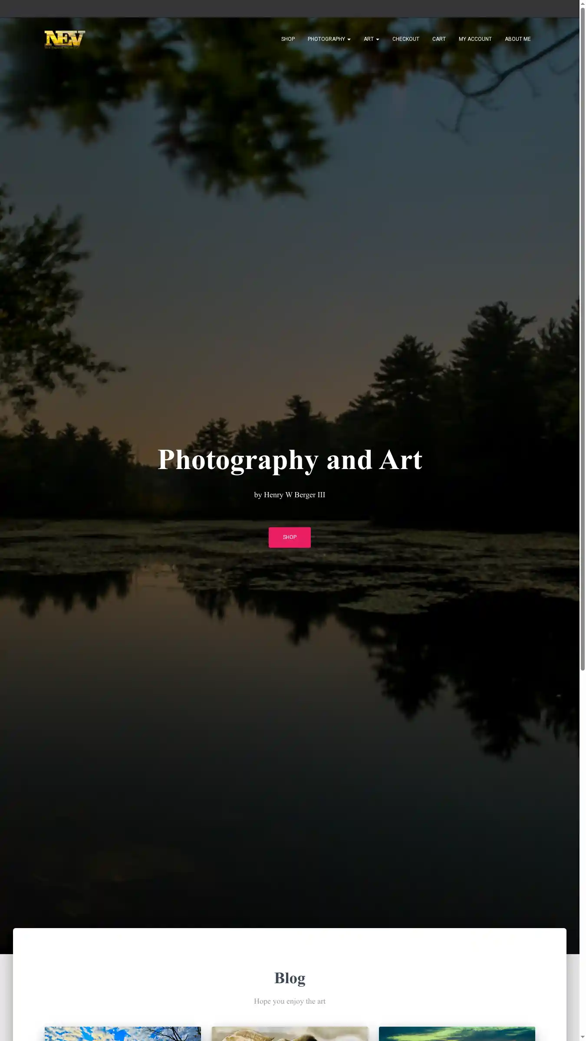Open the Cart page

click(439, 39)
